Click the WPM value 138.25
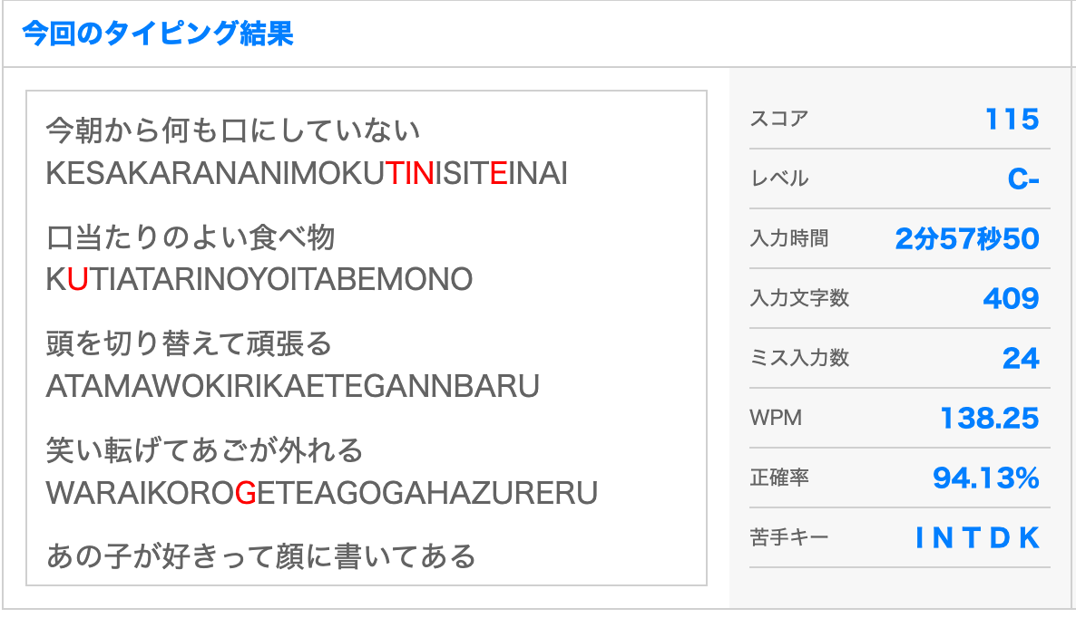The width and height of the screenshot is (1076, 618). tap(989, 419)
